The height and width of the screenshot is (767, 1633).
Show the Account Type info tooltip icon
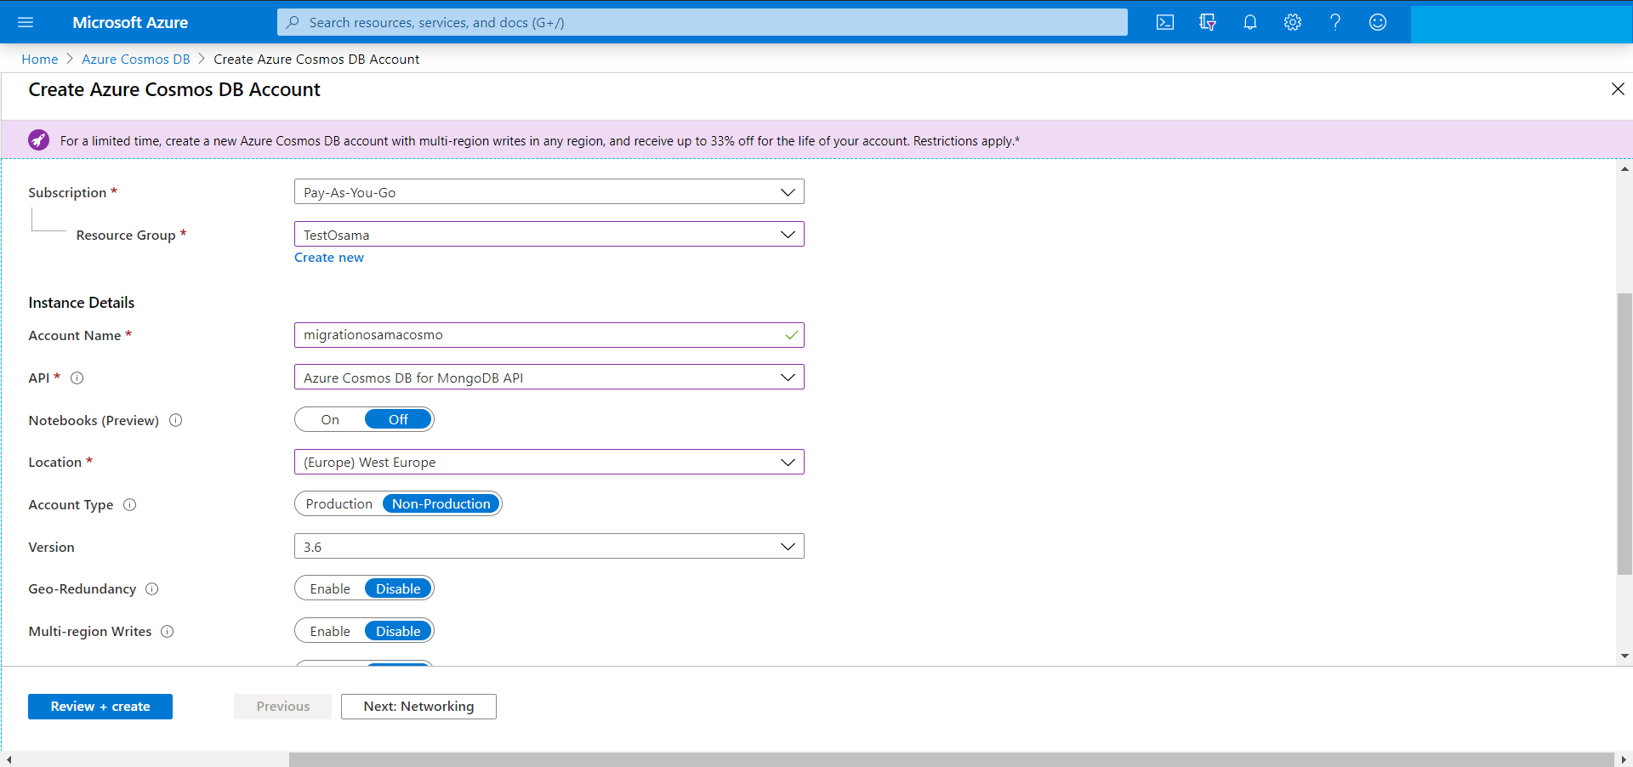coord(130,505)
